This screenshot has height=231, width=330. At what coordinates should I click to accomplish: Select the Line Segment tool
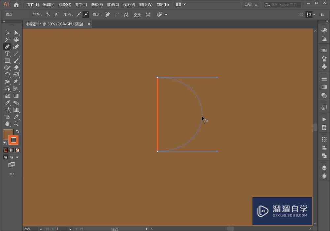16,54
